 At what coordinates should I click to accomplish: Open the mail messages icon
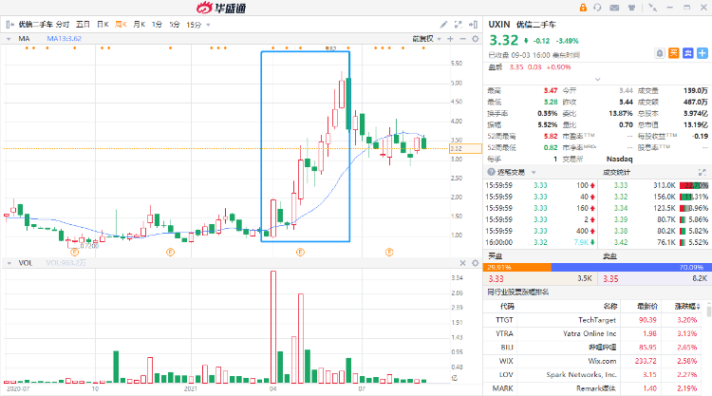614,8
